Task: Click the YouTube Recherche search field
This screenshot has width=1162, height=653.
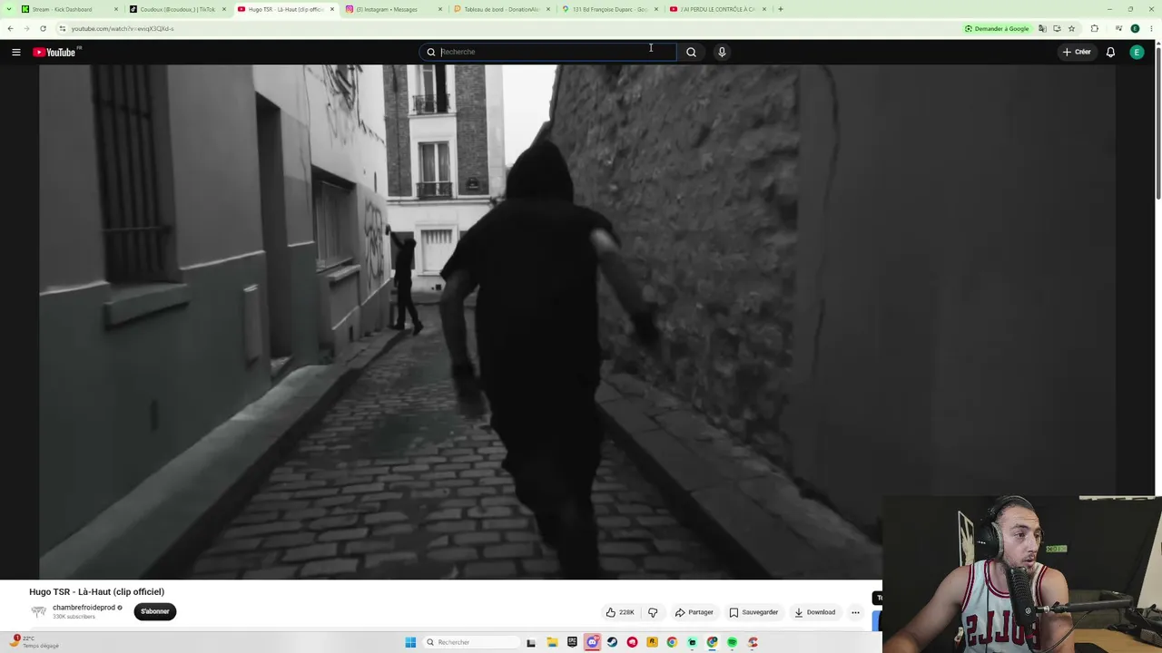Action: pyautogui.click(x=547, y=52)
